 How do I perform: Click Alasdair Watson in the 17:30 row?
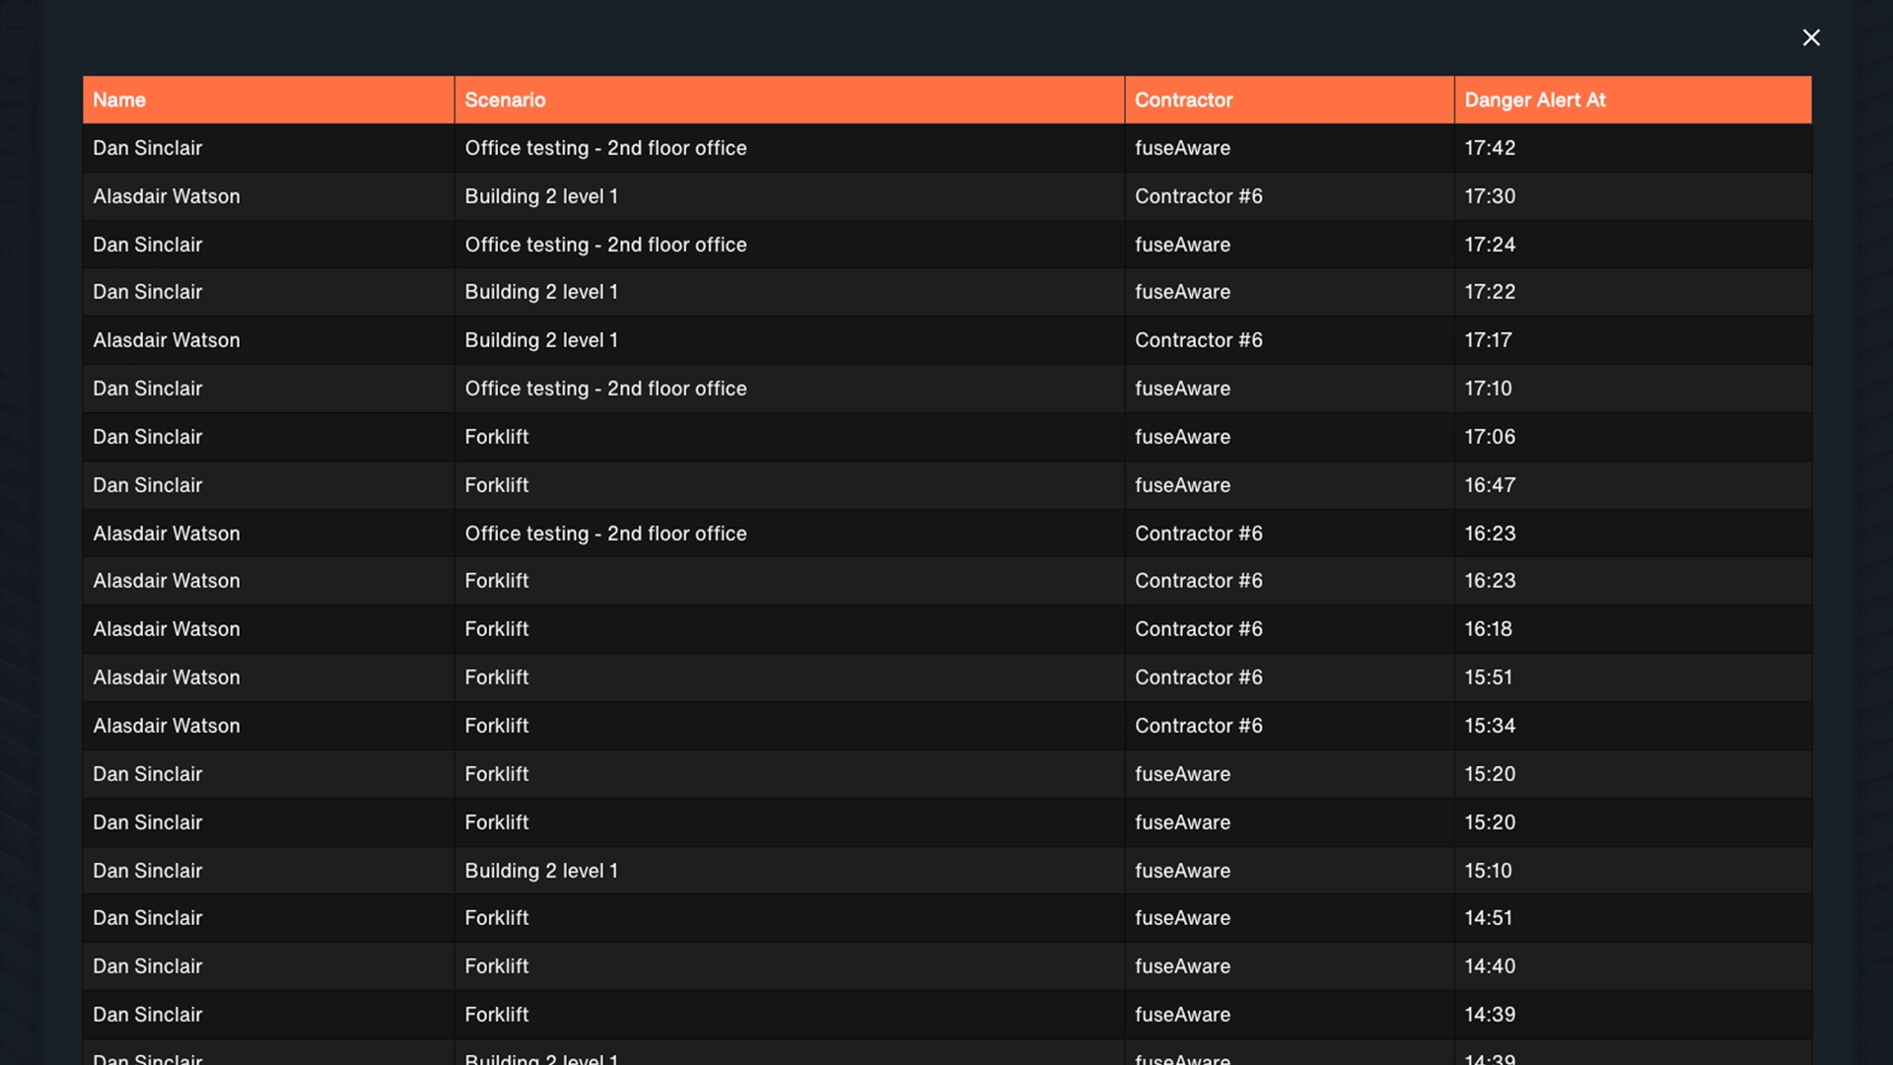167,196
